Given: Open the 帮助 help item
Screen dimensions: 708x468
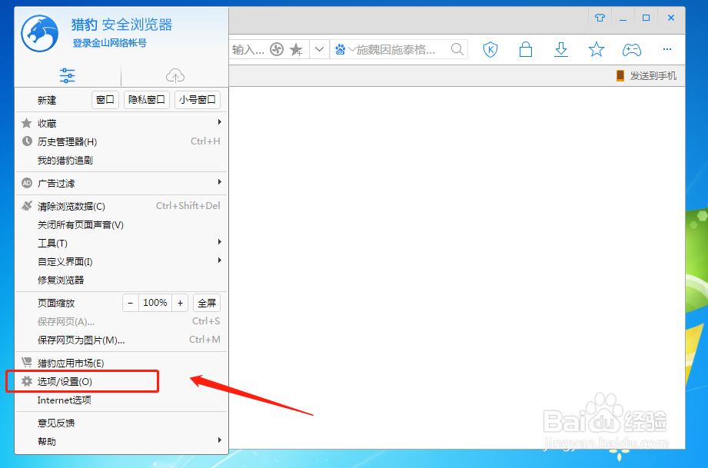Looking at the screenshot, I should coord(121,441).
